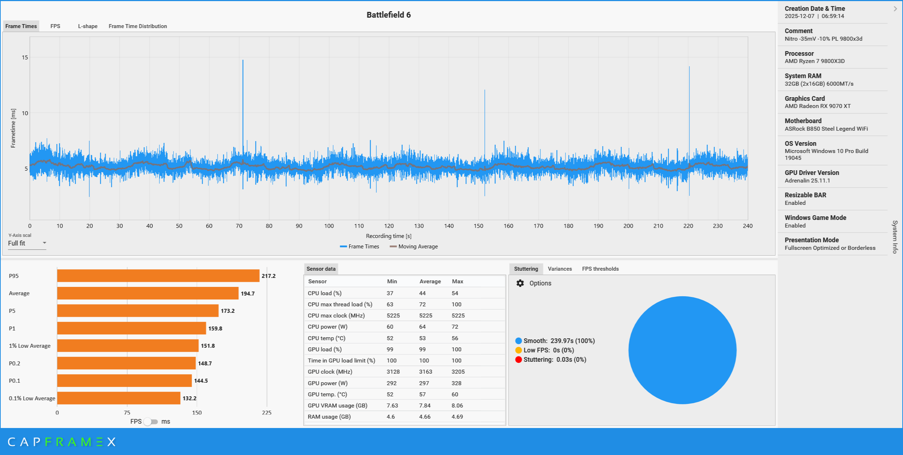Click the Options gear icon

[x=520, y=283]
